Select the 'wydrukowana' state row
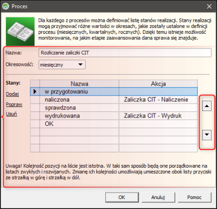Viewport: 217px width, 209px height. 114,116
